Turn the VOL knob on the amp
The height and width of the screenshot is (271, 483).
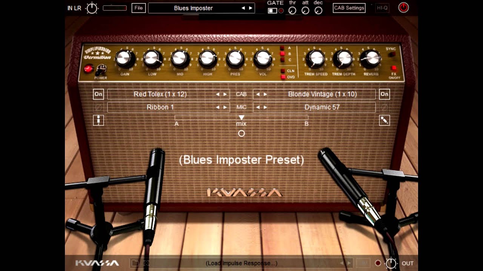pos(263,58)
